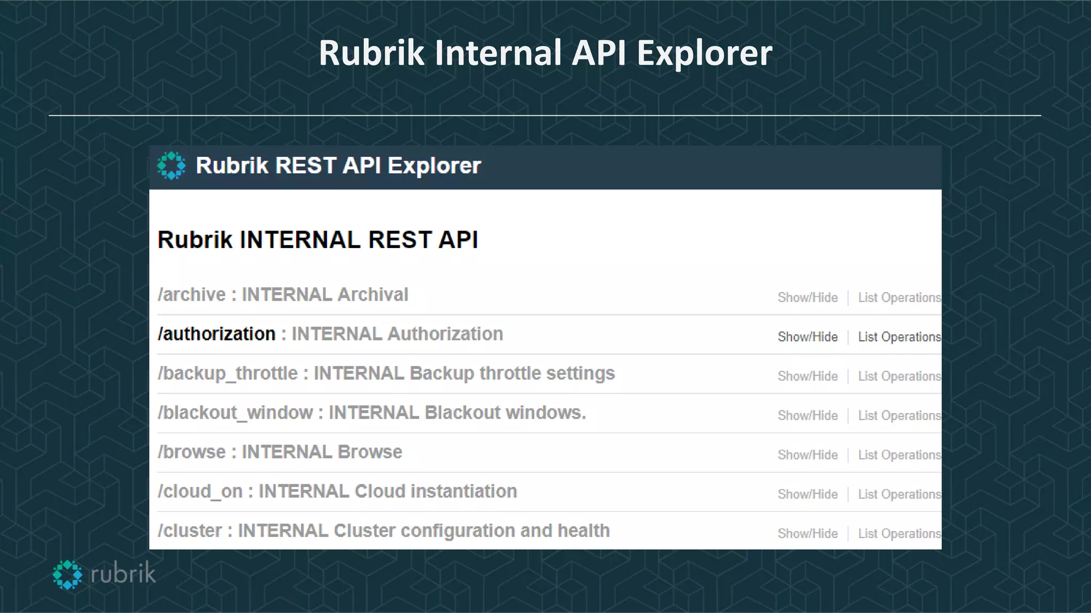The width and height of the screenshot is (1091, 613).
Task: List Operations for /browse
Action: click(x=900, y=455)
